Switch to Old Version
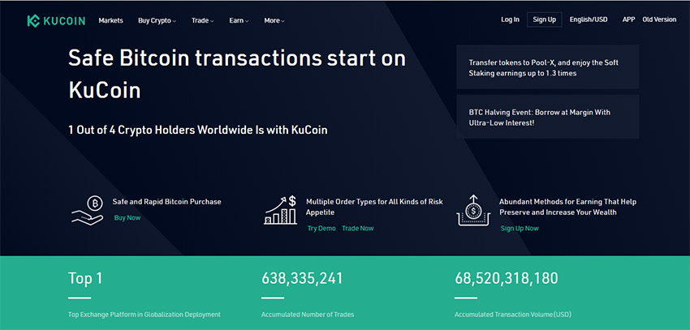 click(659, 19)
